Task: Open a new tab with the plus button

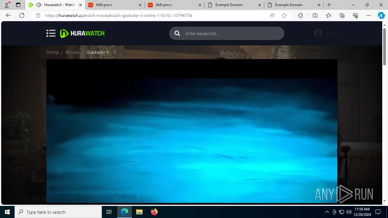Action: [x=329, y=5]
